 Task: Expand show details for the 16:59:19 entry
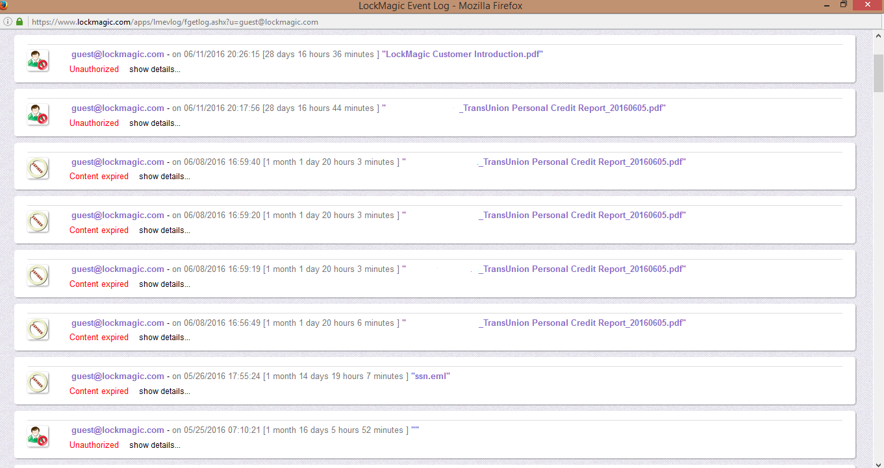pyautogui.click(x=164, y=284)
